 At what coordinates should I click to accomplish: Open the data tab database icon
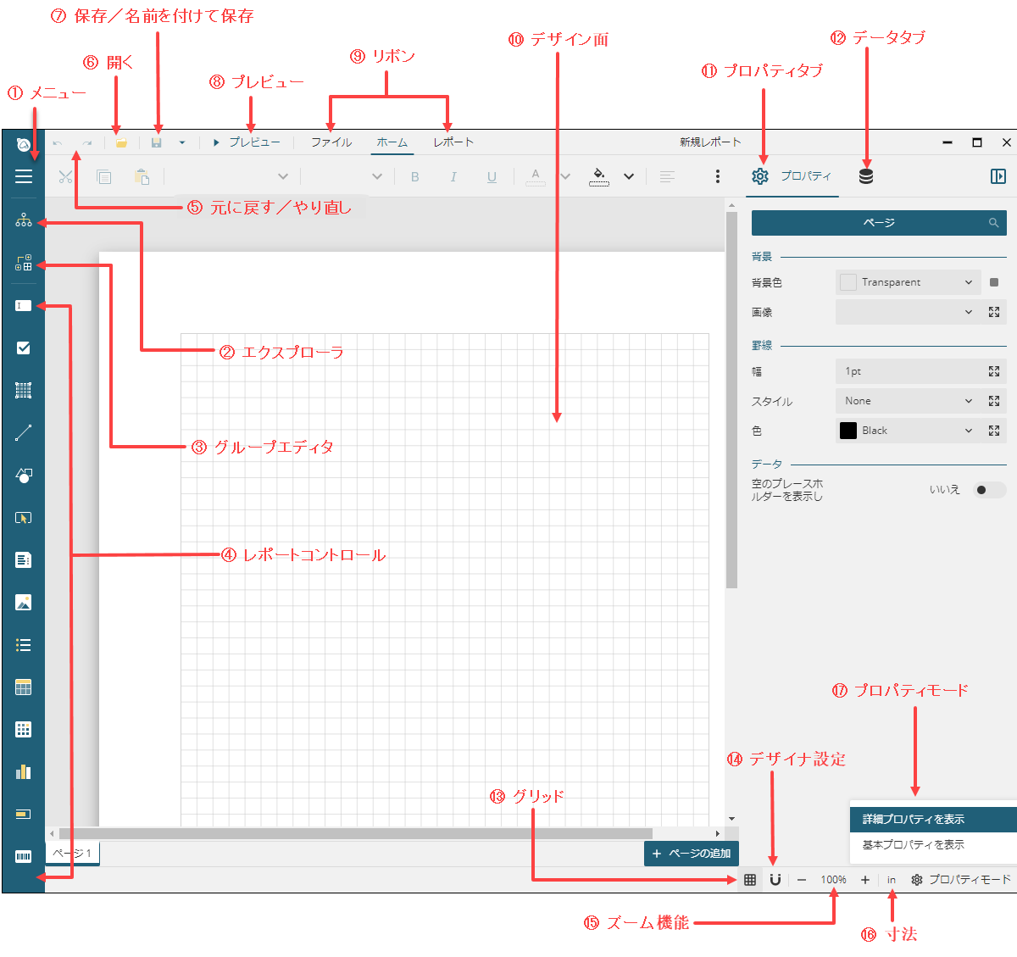point(865,176)
